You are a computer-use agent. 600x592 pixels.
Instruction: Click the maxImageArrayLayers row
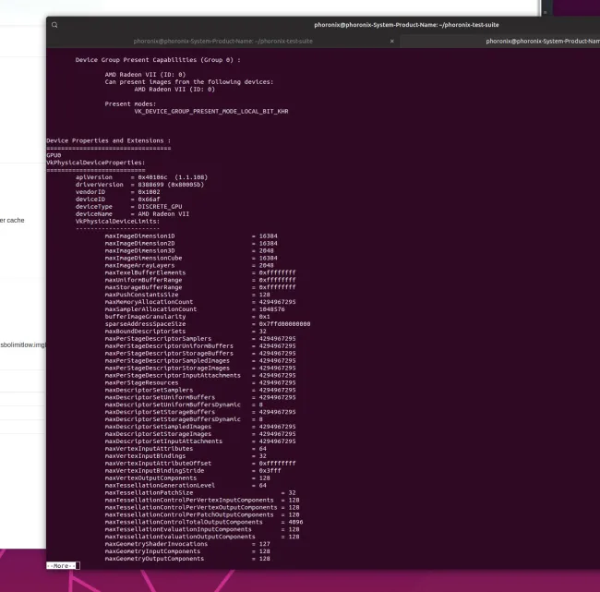coord(189,265)
